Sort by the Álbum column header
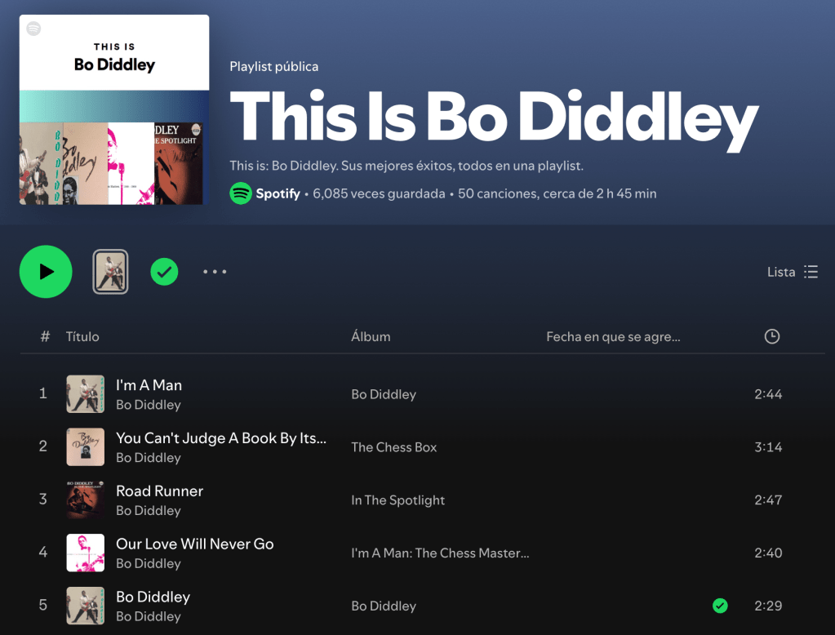 371,336
